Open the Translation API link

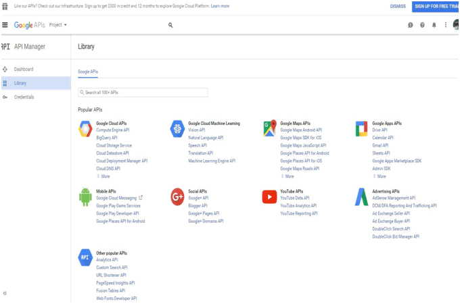pyautogui.click(x=201, y=153)
